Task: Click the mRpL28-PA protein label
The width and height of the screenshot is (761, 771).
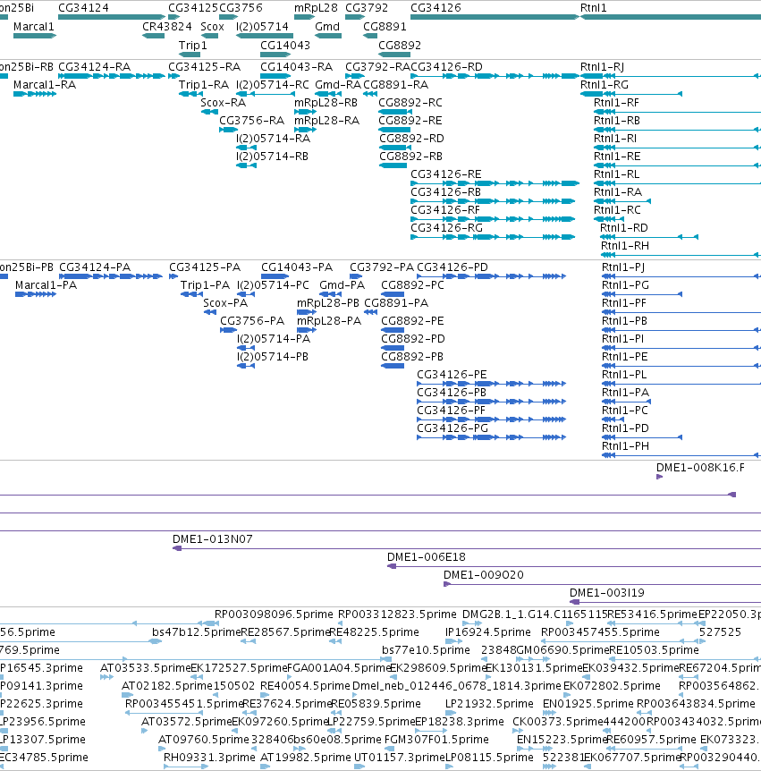Action: [x=329, y=321]
